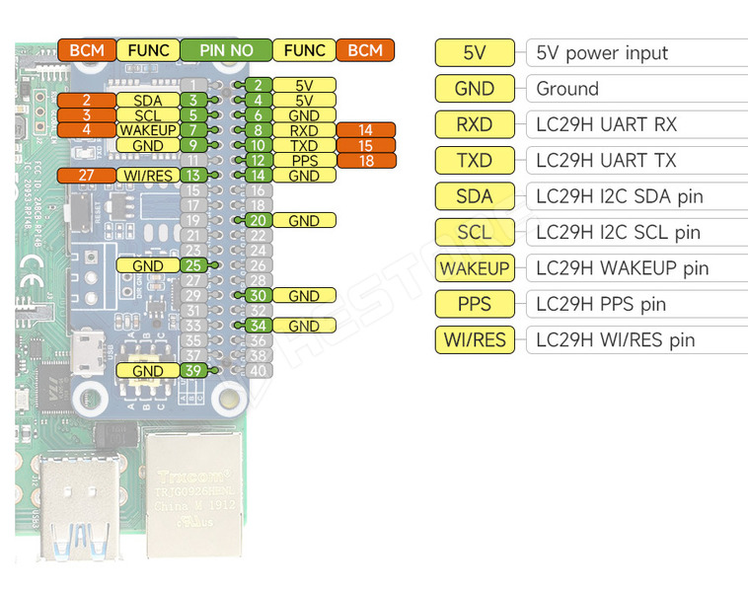The height and width of the screenshot is (592, 748).
Task: Click the green pin number 34 marker
Action: click(x=259, y=326)
